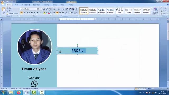Click the WhatsApp icon under Contact

point(34,84)
